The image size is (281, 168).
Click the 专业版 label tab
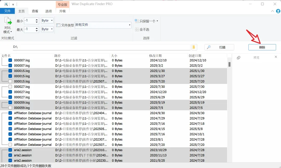pyautogui.click(x=62, y=4)
